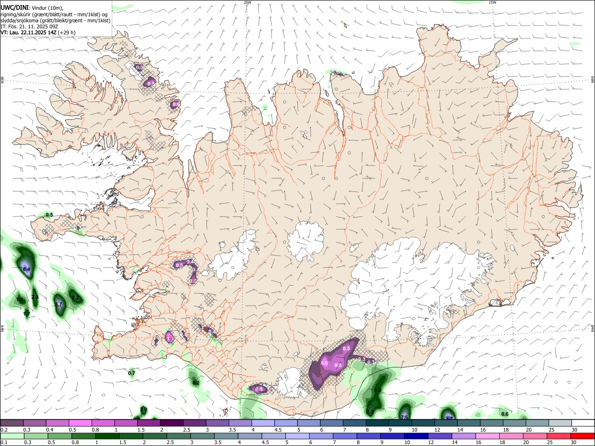Select the 2.2 rain value label
This screenshot has height=446, width=595.
click(75, 297)
